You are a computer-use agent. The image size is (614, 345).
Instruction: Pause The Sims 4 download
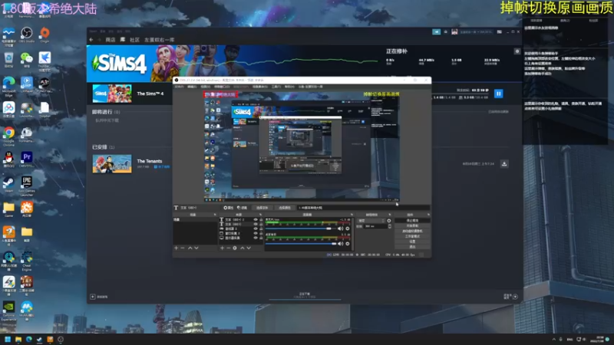(x=498, y=94)
